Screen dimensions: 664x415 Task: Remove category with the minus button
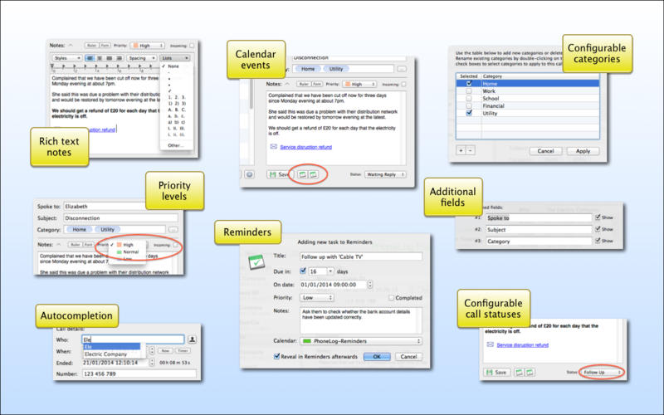[470, 150]
